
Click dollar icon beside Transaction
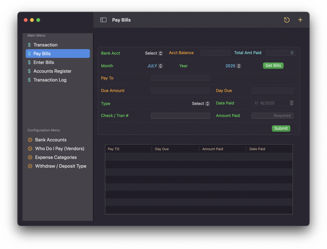coord(29,45)
